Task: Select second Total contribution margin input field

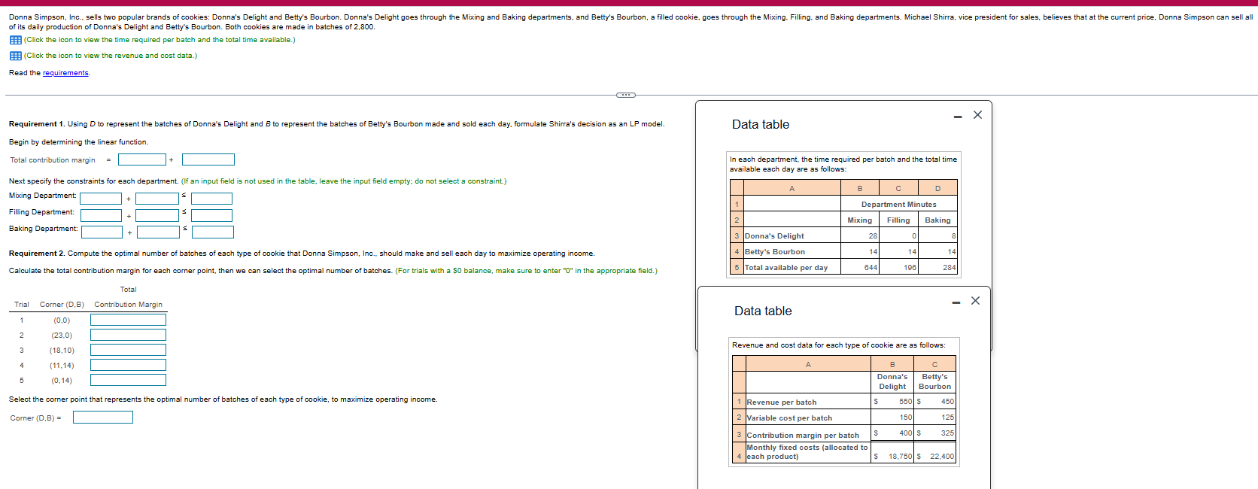Action: coord(208,159)
